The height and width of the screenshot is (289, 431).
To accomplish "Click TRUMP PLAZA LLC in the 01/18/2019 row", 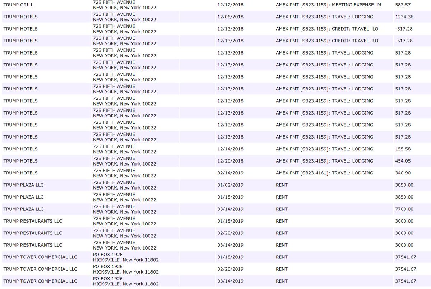I will tap(23, 197).
